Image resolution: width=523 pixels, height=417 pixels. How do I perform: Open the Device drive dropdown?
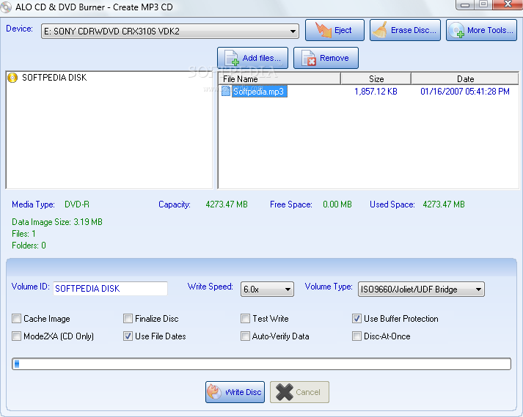point(169,32)
